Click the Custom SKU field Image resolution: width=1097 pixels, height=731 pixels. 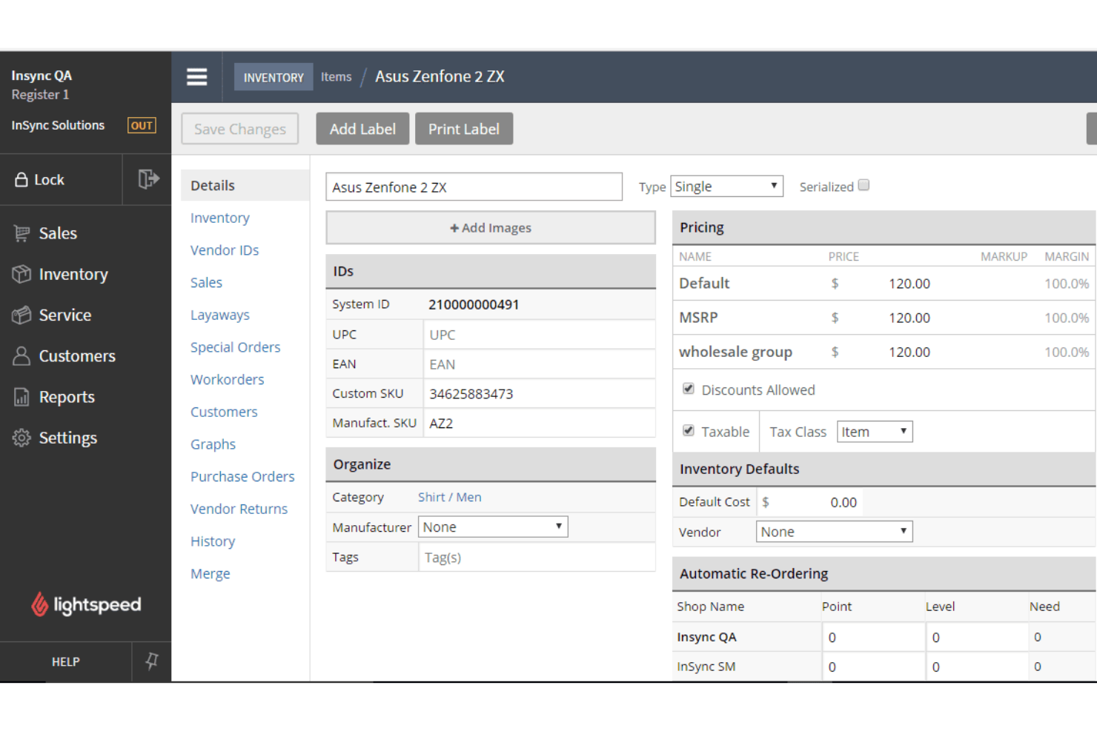(539, 394)
